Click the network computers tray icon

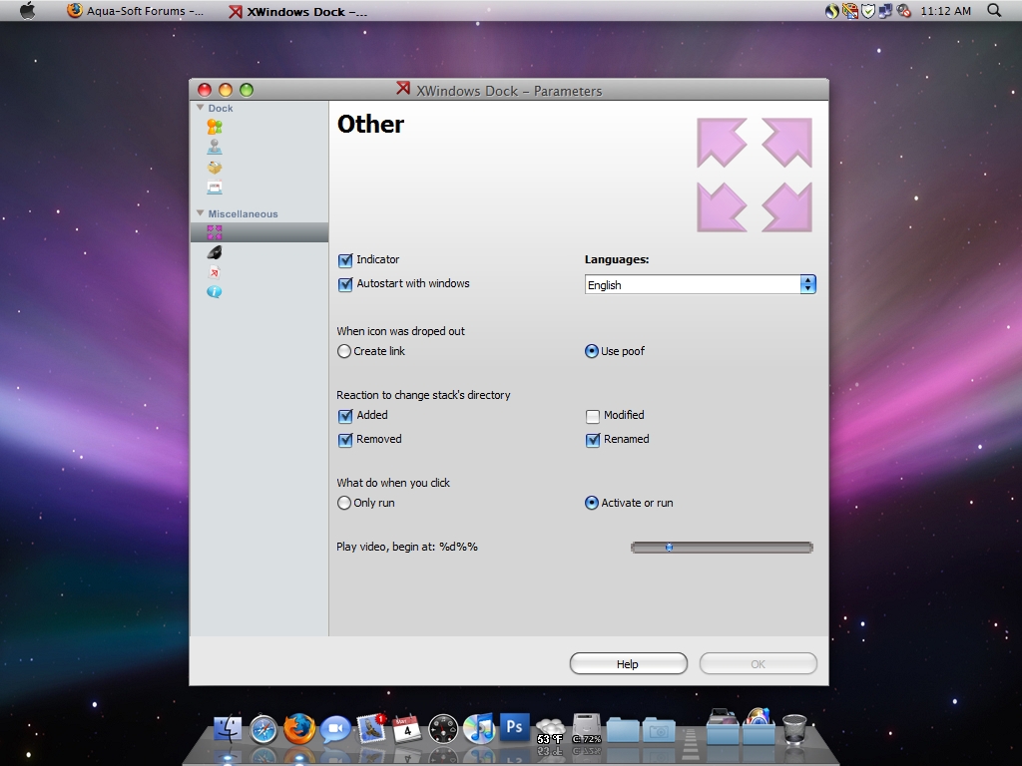(x=885, y=11)
